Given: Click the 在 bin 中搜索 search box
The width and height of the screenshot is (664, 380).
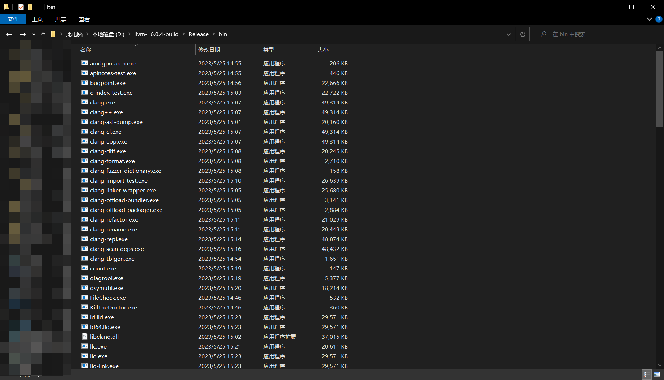Looking at the screenshot, I should [x=597, y=34].
